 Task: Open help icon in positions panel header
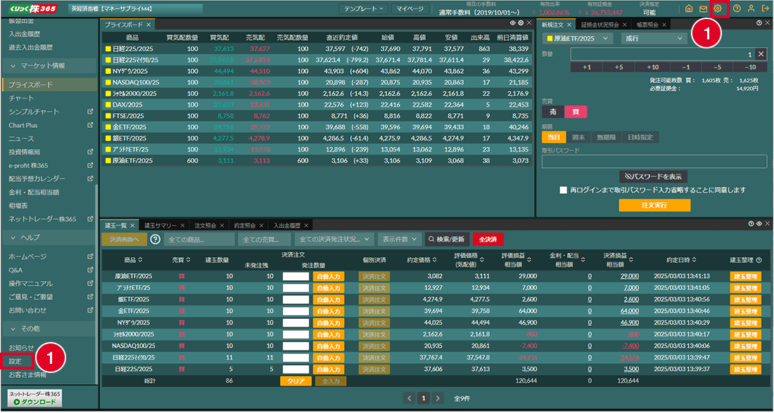[751, 224]
